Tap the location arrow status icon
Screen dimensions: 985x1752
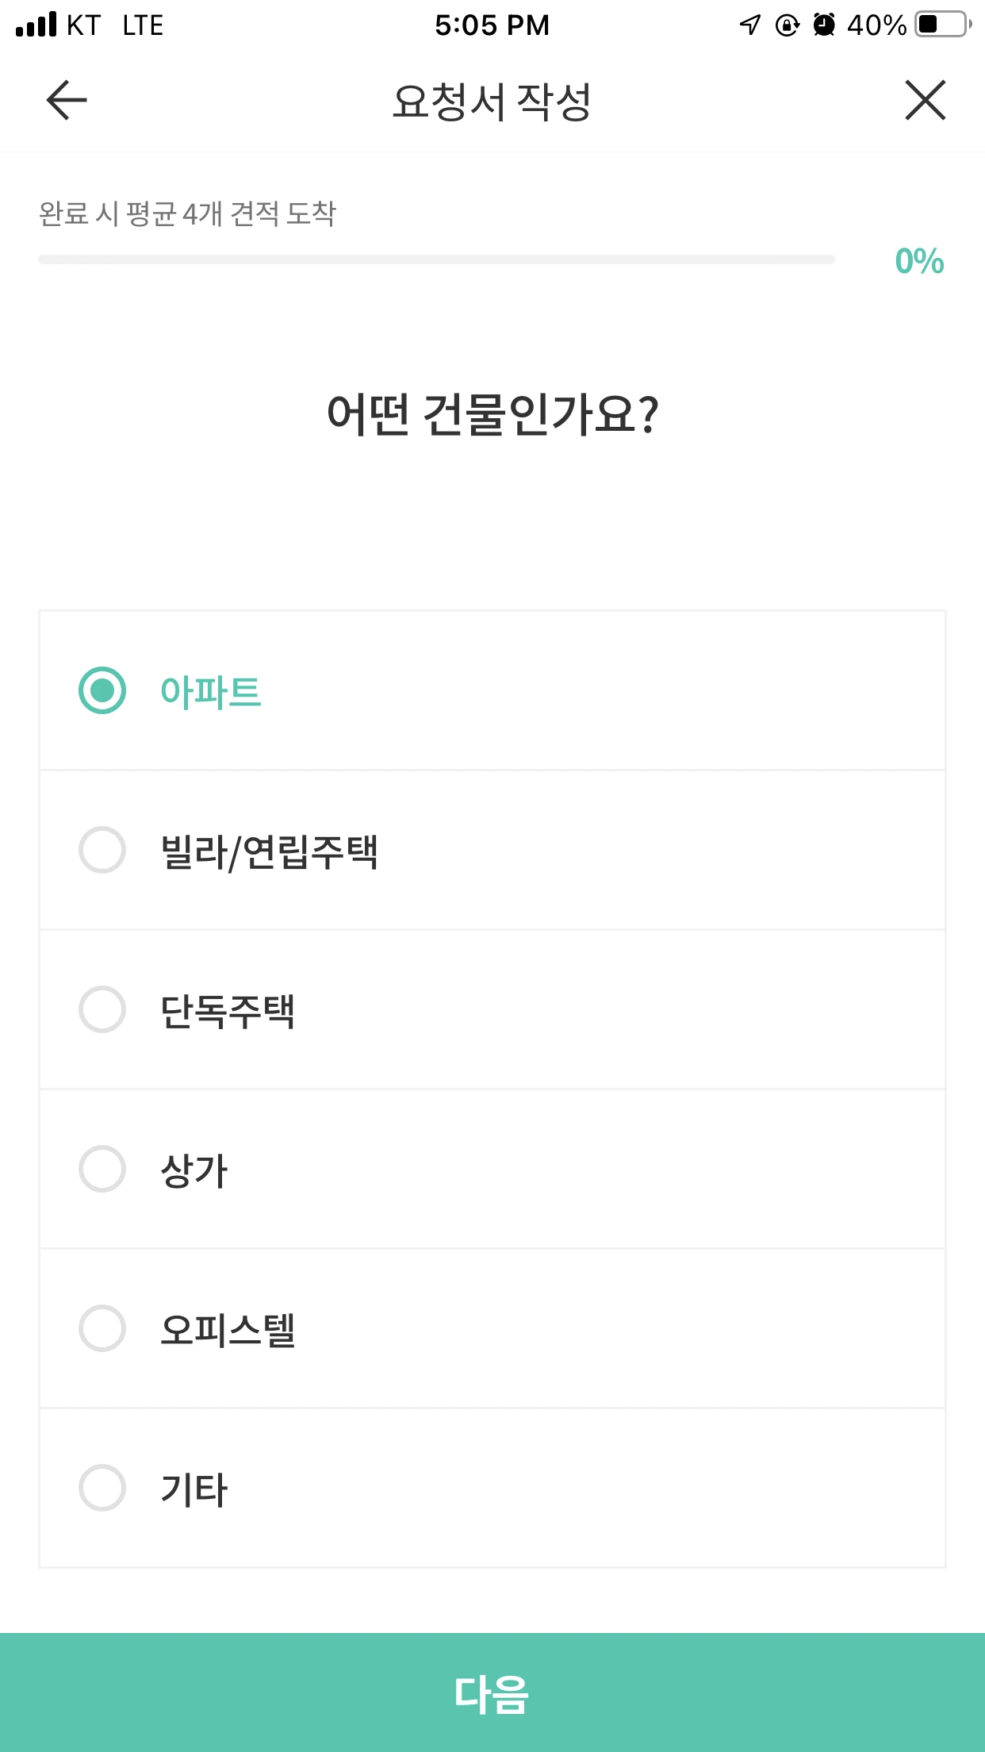click(749, 25)
